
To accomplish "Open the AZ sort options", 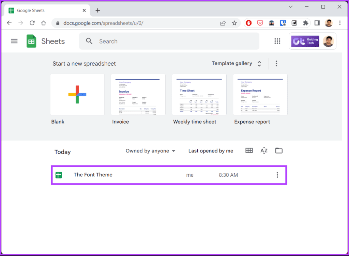I will click(x=264, y=151).
